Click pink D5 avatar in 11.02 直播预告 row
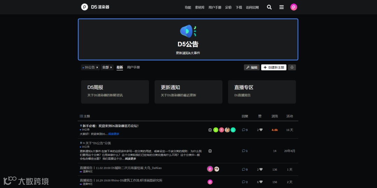Image resolution: width=377 pixels, height=188 pixels. (x=210, y=169)
